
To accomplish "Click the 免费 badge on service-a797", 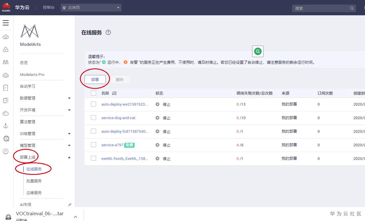I will (x=129, y=145).
